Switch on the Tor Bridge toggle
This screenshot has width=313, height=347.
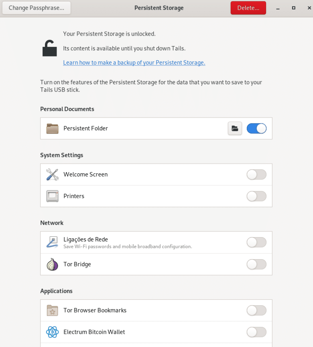256,264
